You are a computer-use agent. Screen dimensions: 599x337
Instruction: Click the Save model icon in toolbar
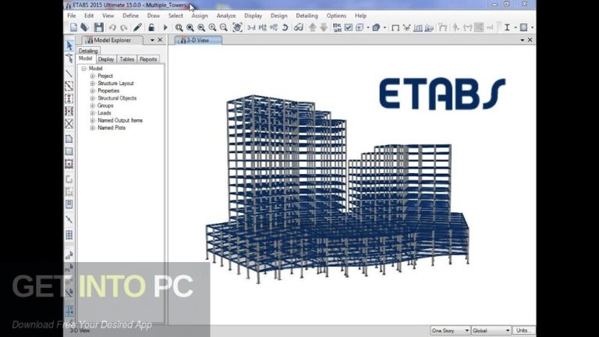pyautogui.click(x=98, y=27)
